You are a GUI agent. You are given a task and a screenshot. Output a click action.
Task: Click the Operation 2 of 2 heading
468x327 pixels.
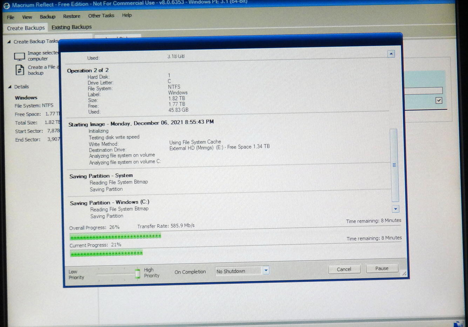click(88, 70)
